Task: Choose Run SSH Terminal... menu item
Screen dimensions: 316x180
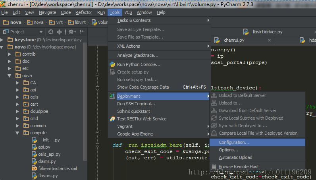Action: (160, 104)
